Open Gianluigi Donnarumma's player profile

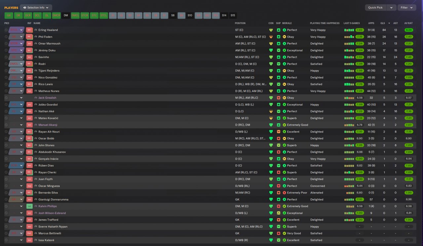(x=54, y=199)
